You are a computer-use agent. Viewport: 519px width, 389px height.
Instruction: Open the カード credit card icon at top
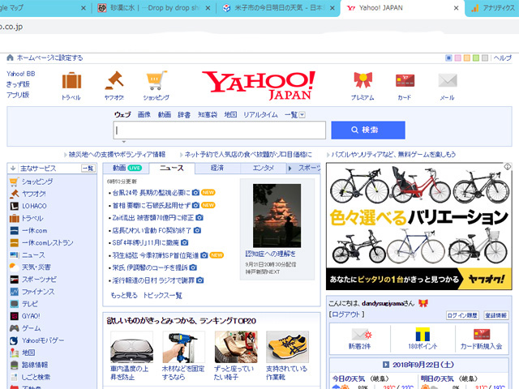pyautogui.click(x=405, y=80)
